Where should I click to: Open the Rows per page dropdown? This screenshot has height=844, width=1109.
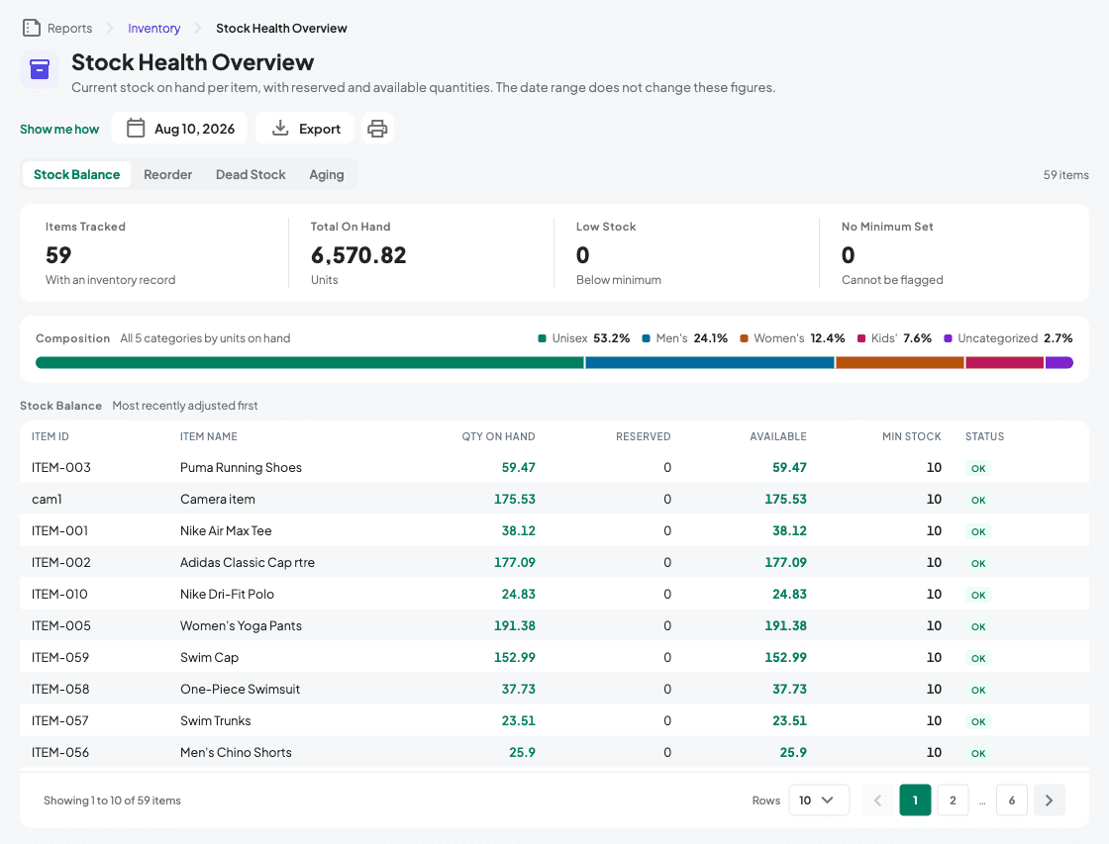pos(819,800)
